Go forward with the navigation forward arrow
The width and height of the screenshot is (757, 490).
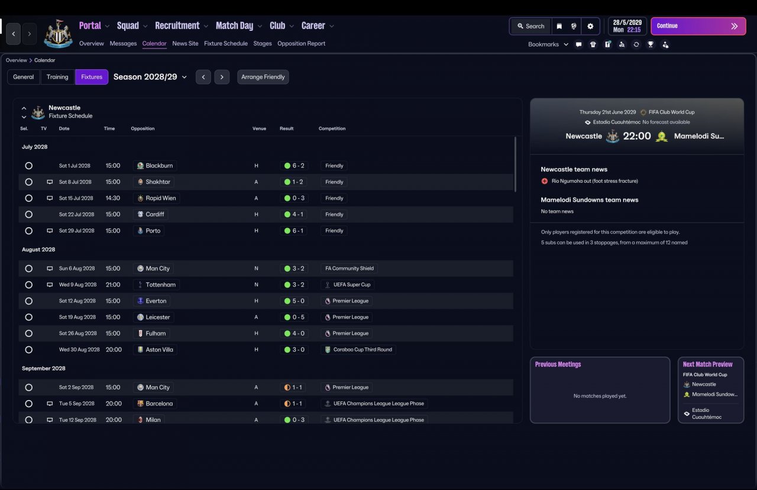pos(30,34)
